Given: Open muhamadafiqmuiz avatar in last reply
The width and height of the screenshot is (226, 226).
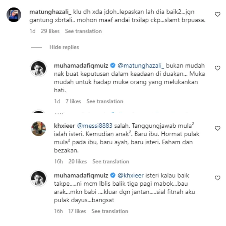Looking at the screenshot, I should [x=38, y=178].
